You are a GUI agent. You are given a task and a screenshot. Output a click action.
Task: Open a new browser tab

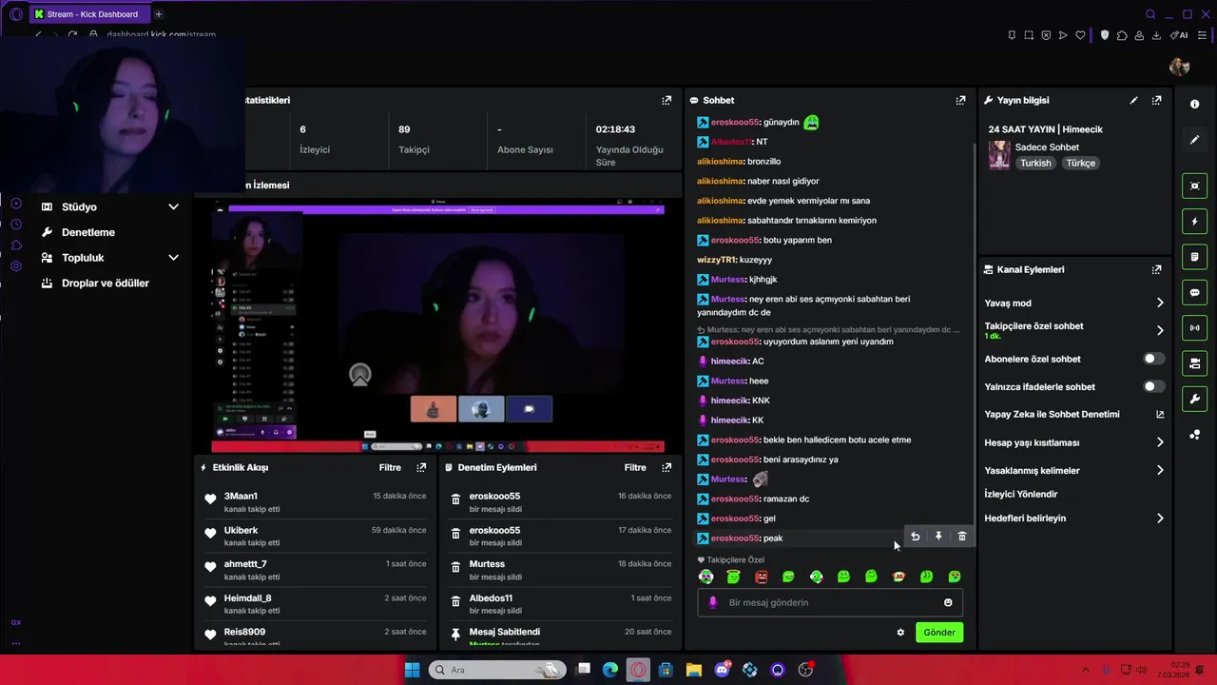(158, 14)
